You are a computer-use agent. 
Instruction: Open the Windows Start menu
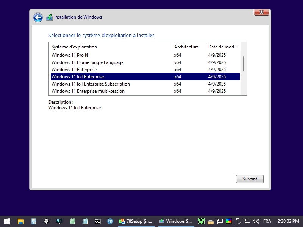click(7, 221)
